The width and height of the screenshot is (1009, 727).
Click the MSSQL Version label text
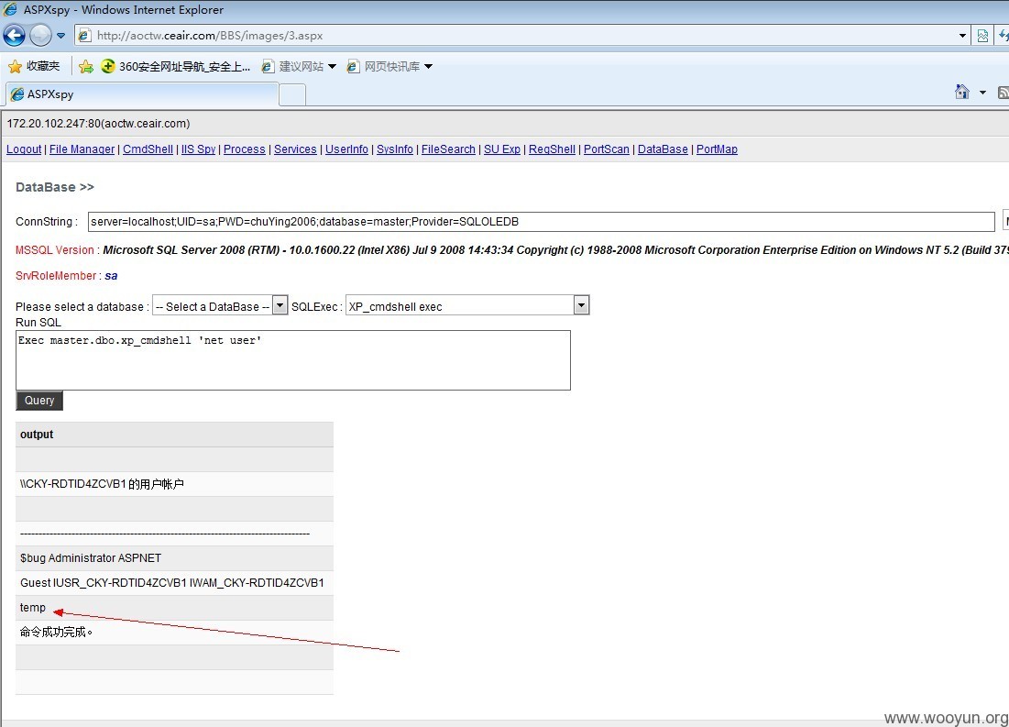[x=55, y=250]
